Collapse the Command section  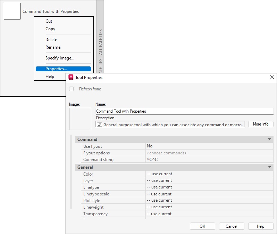tap(270, 139)
